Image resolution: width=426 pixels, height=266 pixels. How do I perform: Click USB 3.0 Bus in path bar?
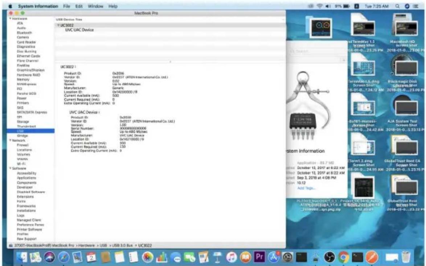(x=122, y=245)
